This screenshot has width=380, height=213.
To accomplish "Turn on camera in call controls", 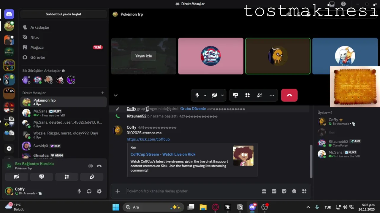I will coord(214,95).
